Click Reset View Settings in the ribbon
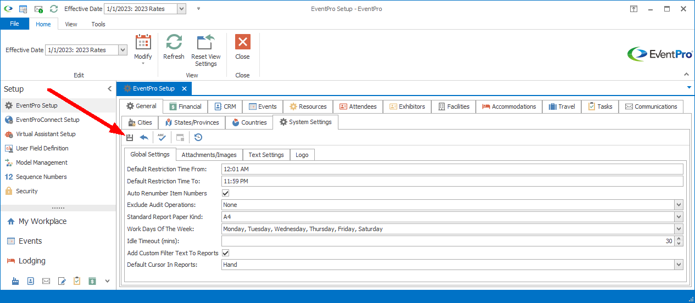The width and height of the screenshot is (695, 303). pos(206,50)
